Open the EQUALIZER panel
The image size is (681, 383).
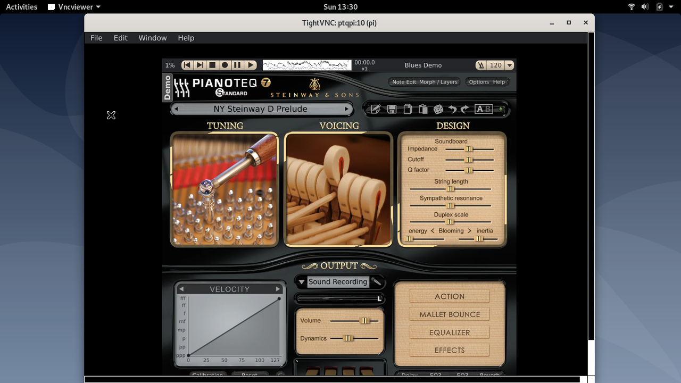tap(450, 332)
